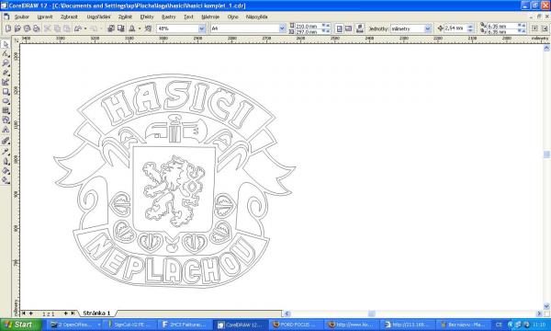Screen dimensions: 551x331
Task: Select the Text tool
Action: (6, 130)
